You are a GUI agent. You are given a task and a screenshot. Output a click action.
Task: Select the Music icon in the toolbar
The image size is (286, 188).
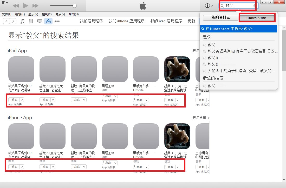pos(22,21)
